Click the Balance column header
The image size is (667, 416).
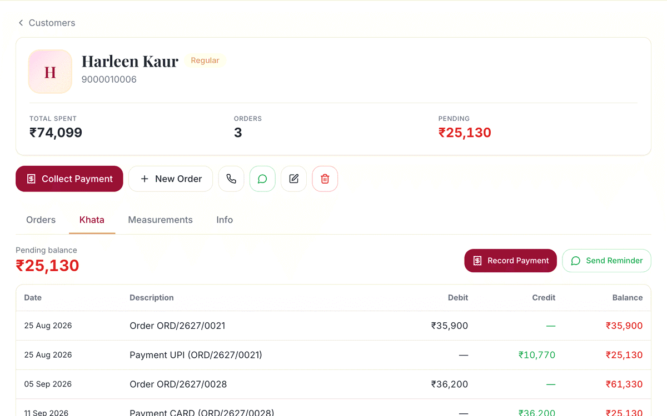[x=628, y=298]
